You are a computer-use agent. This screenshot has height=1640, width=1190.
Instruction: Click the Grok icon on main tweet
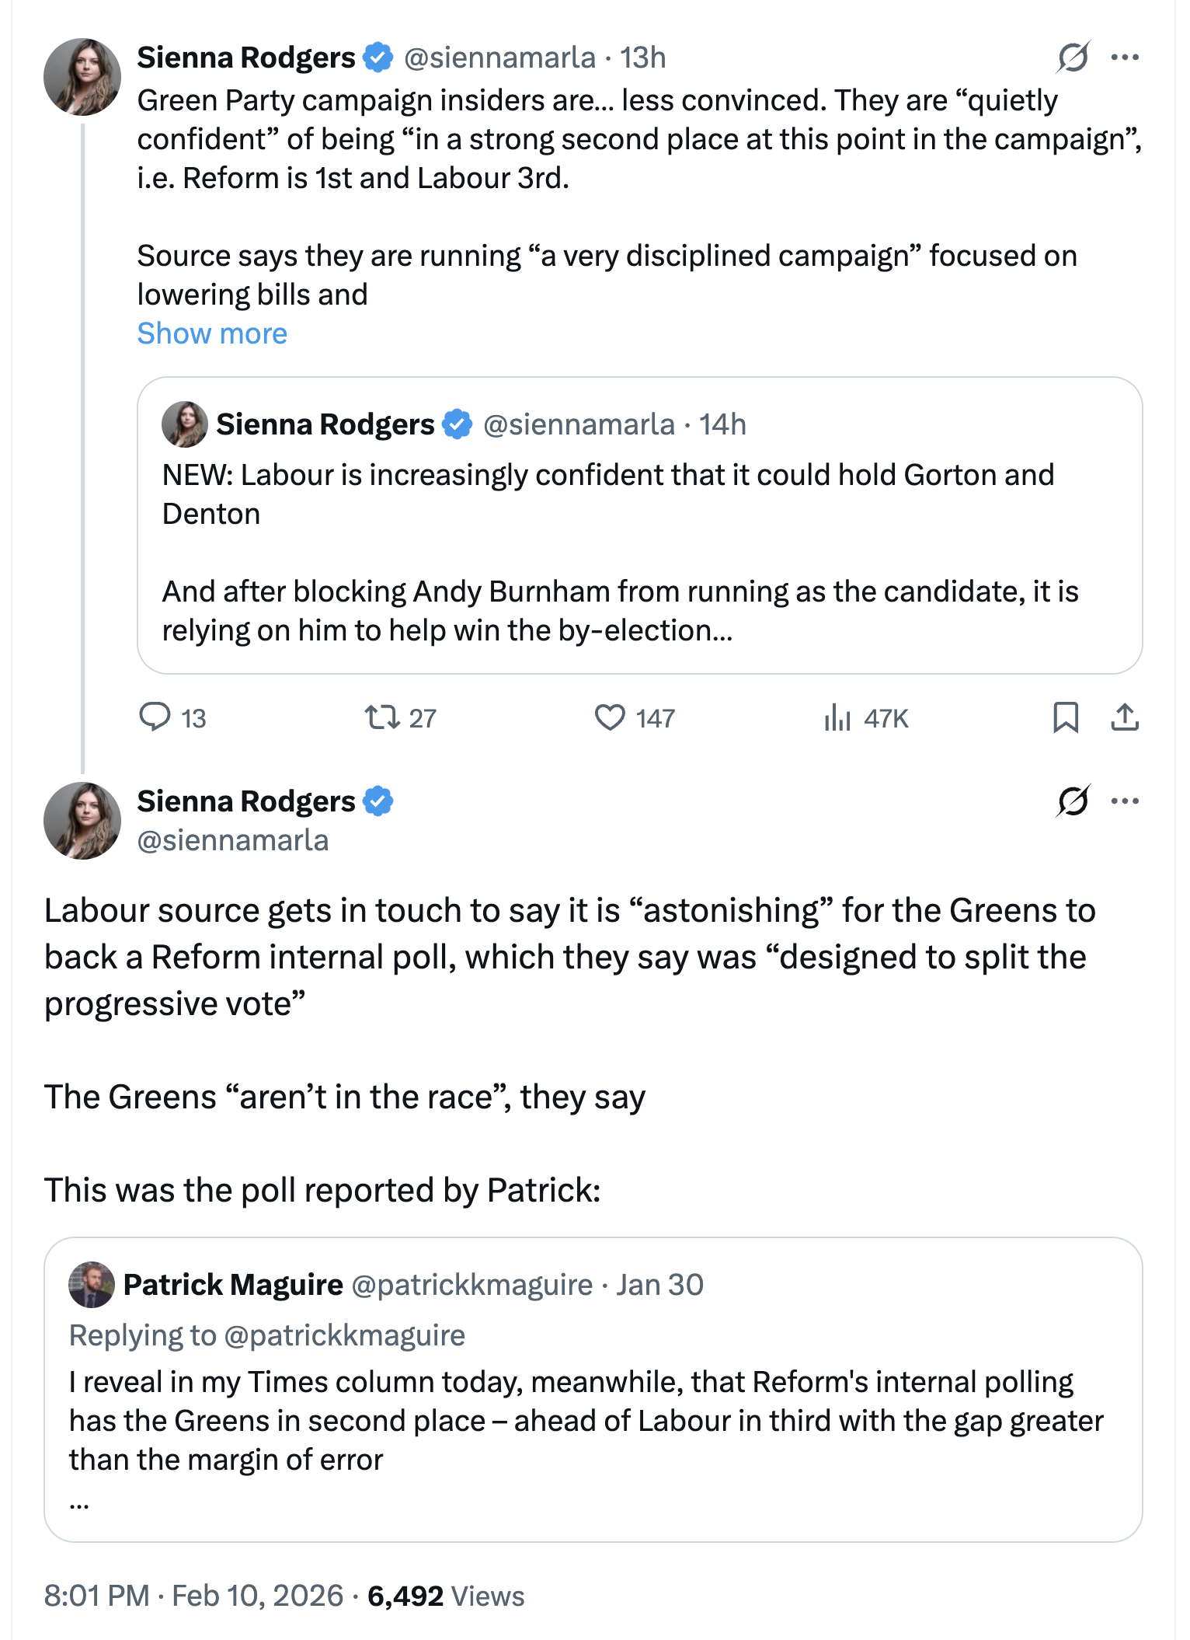[1073, 801]
